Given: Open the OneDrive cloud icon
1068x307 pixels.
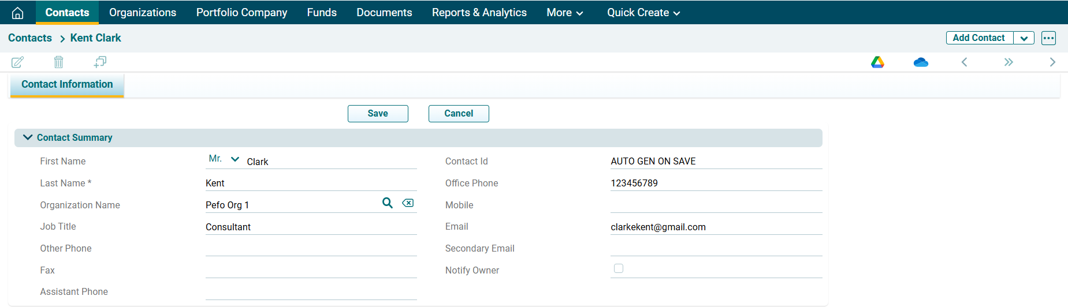Looking at the screenshot, I should [x=921, y=62].
